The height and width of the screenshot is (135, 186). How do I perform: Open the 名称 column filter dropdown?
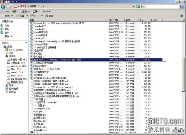[x=107, y=20]
